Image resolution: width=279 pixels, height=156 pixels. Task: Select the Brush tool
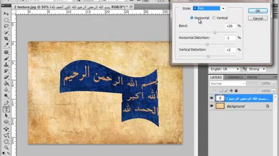6,58
